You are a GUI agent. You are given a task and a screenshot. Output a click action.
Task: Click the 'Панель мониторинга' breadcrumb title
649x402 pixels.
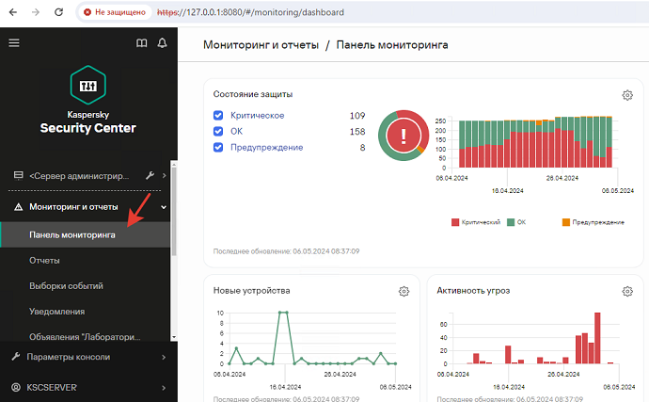click(392, 45)
